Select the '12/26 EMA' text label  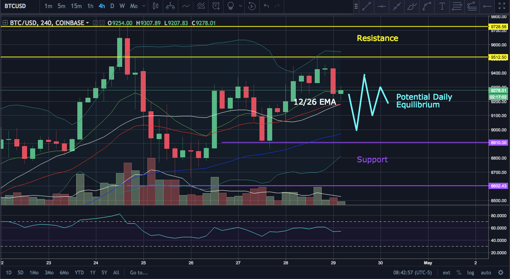coord(314,102)
